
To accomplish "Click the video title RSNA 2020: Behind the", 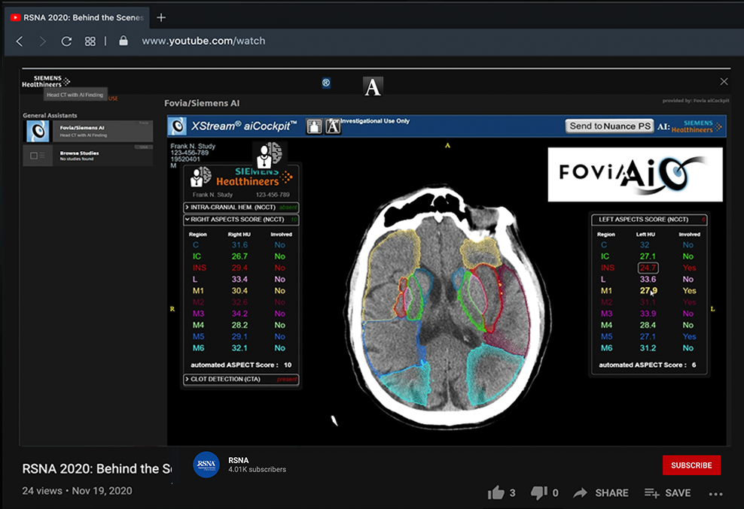I will 97,468.
